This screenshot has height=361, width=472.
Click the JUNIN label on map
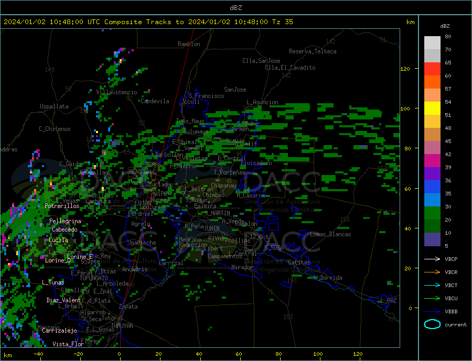tap(212, 228)
